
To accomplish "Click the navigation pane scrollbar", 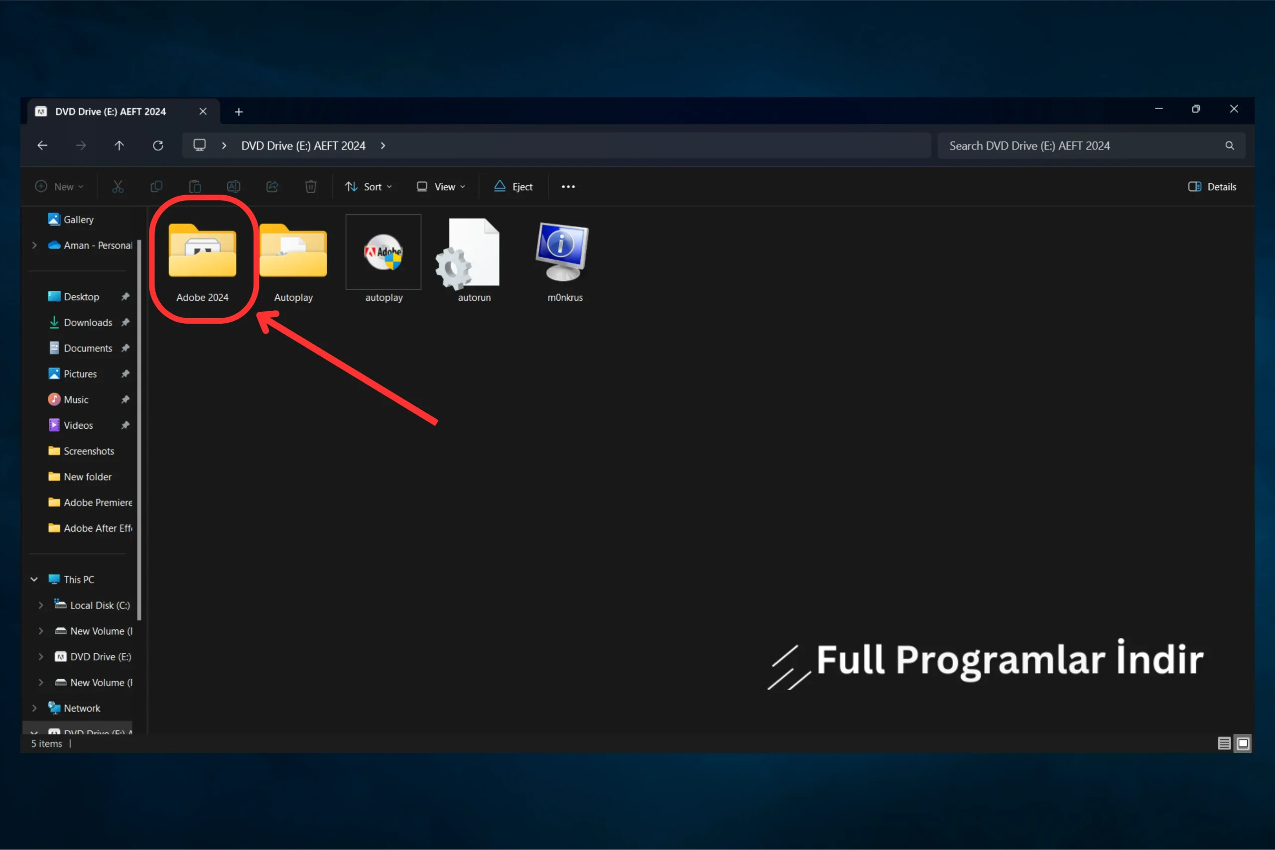I will coord(139,429).
